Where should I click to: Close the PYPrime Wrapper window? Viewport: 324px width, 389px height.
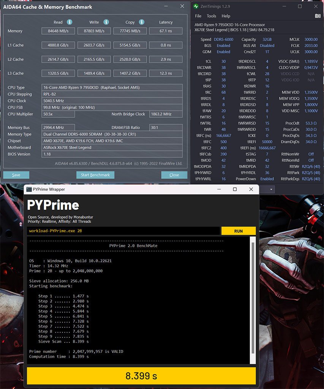(251, 189)
